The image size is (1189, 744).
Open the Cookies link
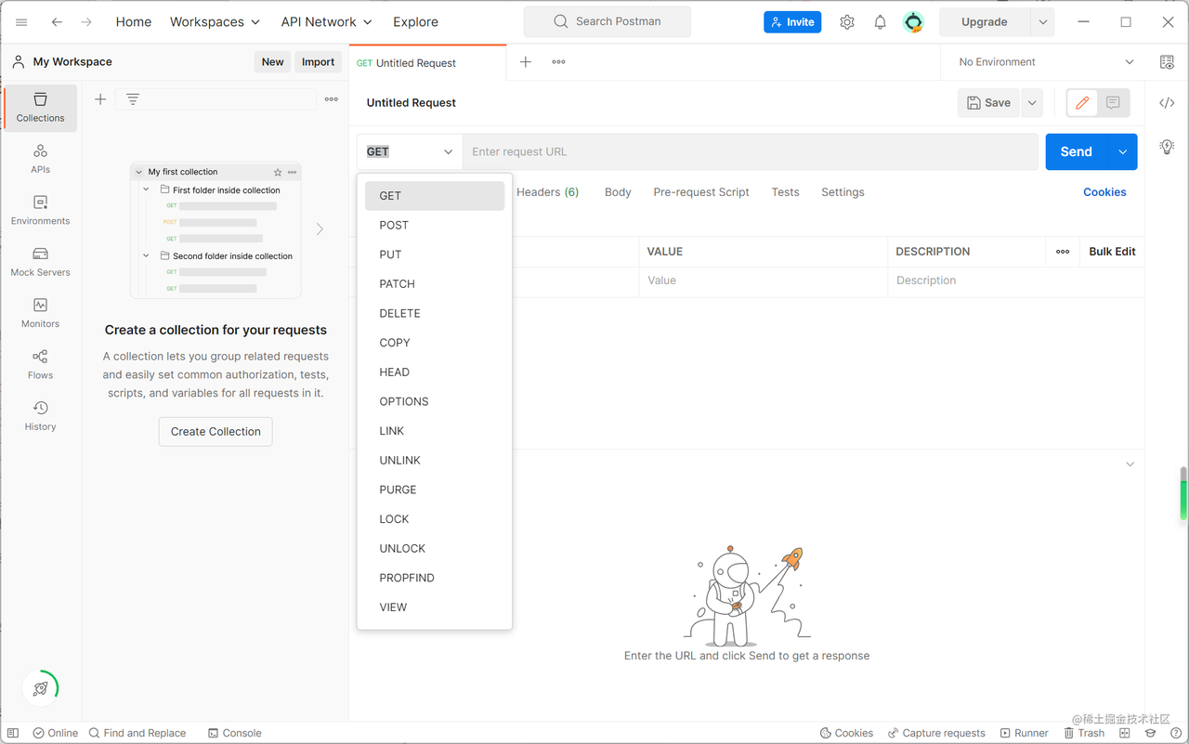pos(1104,192)
